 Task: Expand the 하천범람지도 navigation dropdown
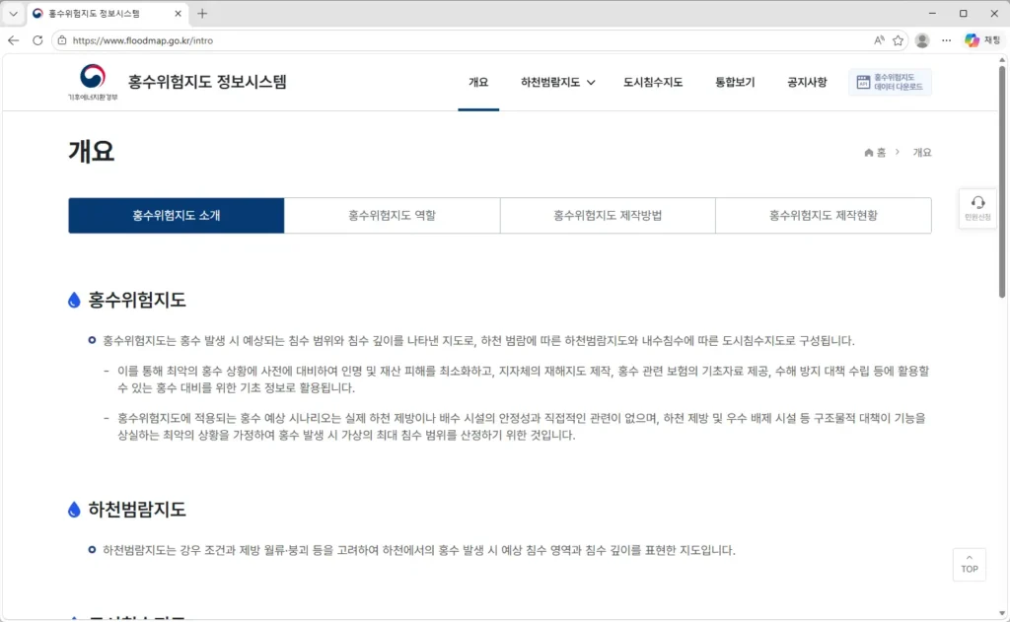click(556, 82)
